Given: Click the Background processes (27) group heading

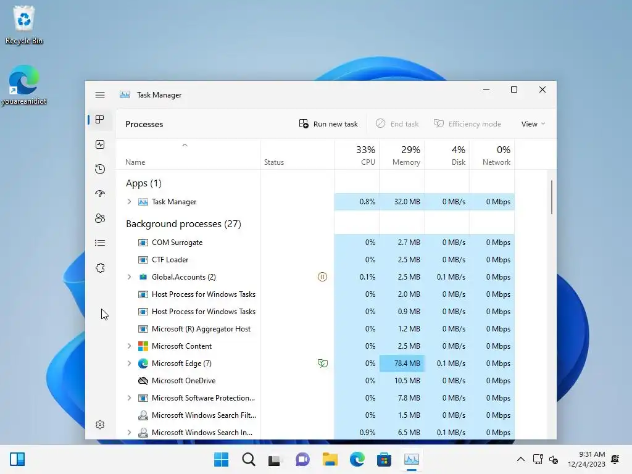Looking at the screenshot, I should pos(183,224).
